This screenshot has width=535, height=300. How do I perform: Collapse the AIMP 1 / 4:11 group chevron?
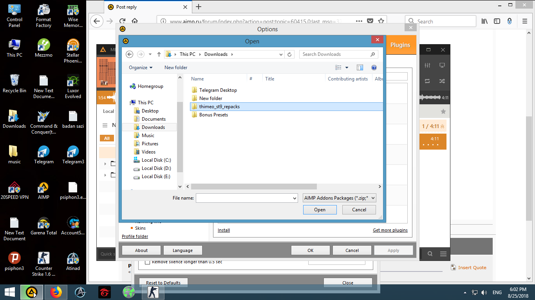pos(443,127)
